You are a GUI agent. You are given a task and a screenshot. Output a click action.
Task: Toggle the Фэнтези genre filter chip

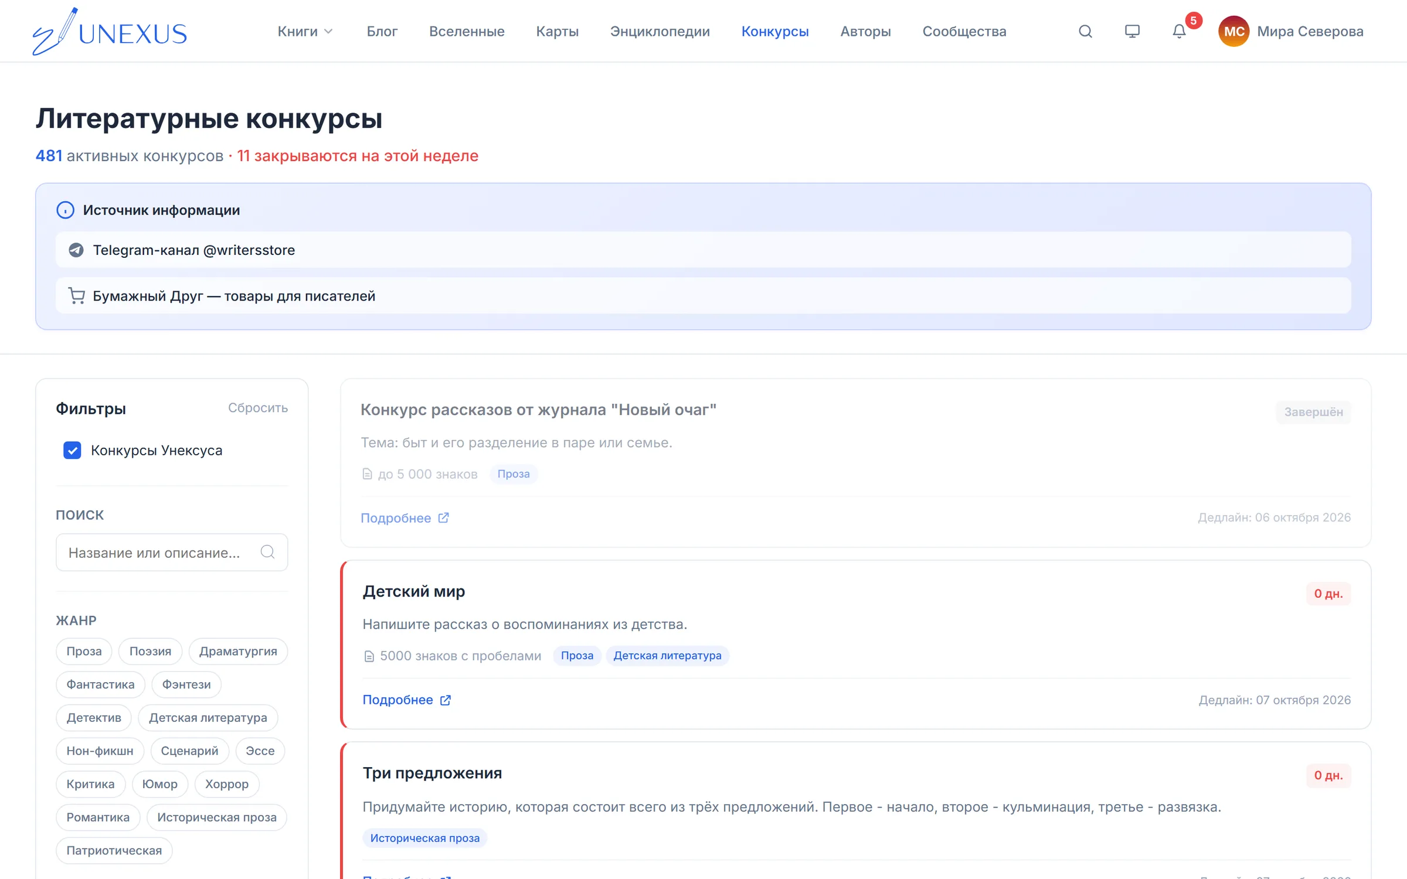[x=186, y=684]
